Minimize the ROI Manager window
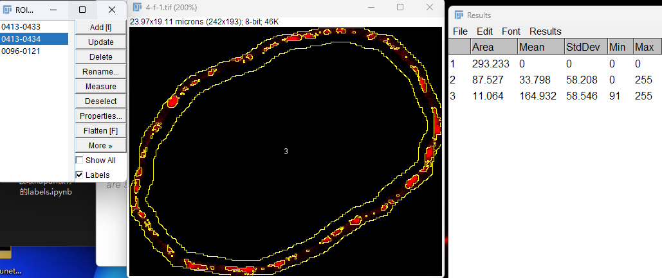This screenshot has height=278, width=662. click(x=53, y=9)
